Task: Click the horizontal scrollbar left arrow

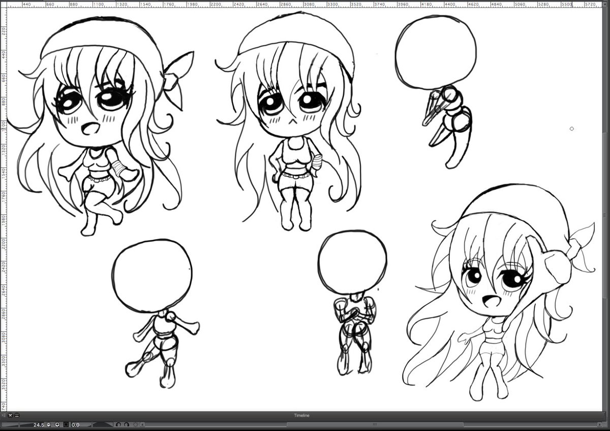Action: click(x=142, y=424)
